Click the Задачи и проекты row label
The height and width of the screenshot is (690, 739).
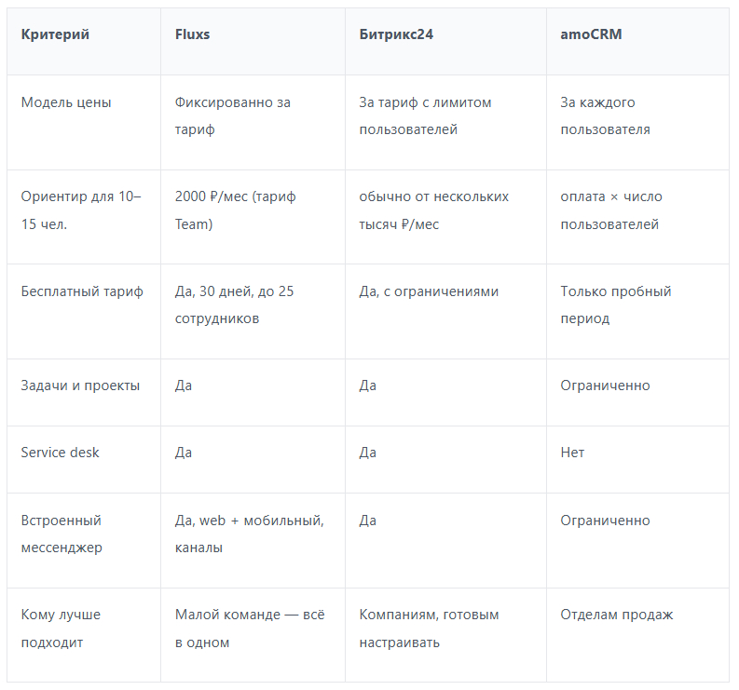(80, 386)
